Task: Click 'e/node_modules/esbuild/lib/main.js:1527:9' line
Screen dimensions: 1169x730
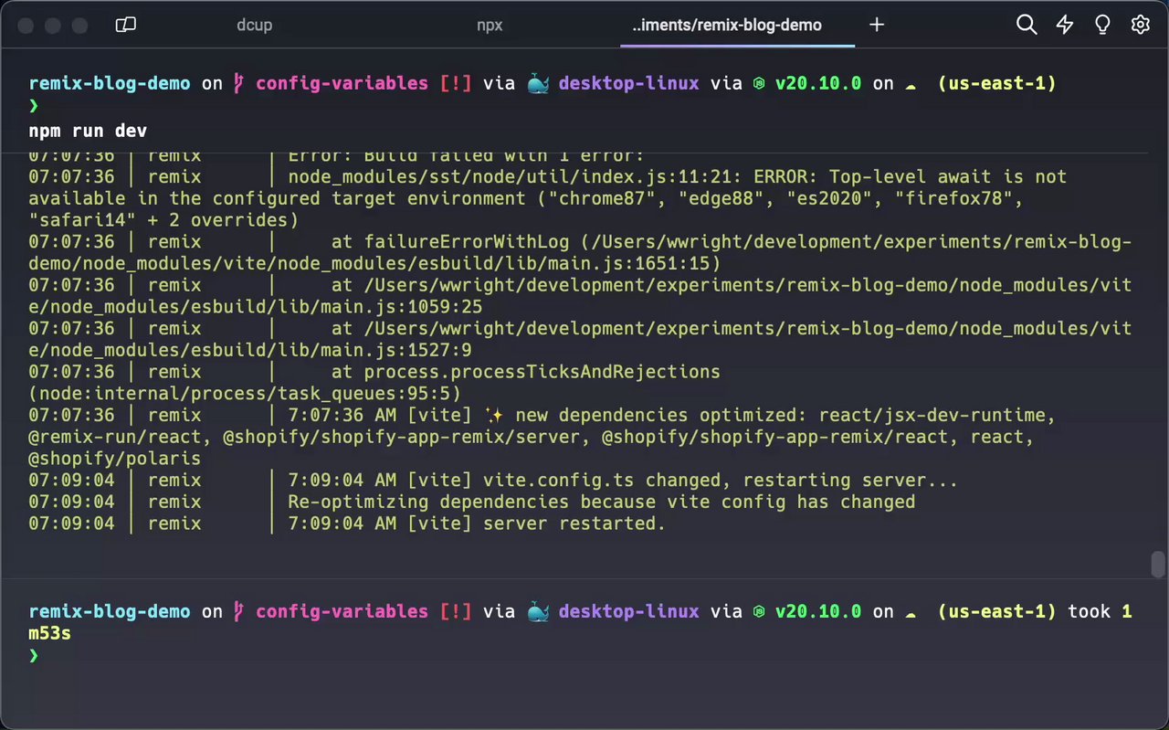Action: pos(250,351)
